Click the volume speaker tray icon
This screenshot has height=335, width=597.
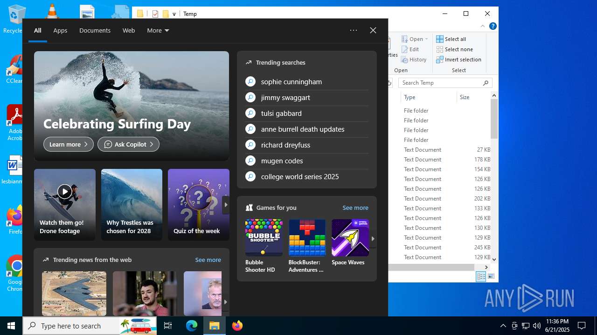[x=537, y=326]
